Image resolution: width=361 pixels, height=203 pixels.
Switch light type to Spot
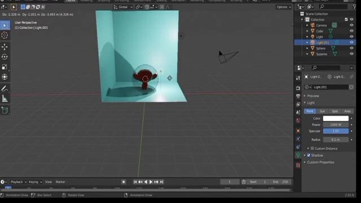335,112
